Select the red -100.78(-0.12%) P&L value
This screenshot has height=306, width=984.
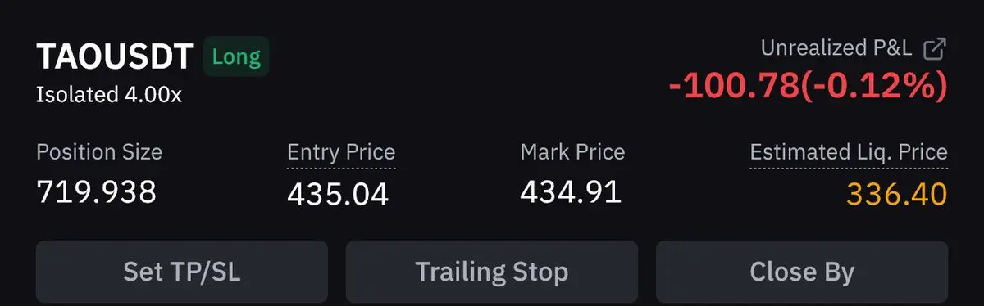[809, 86]
